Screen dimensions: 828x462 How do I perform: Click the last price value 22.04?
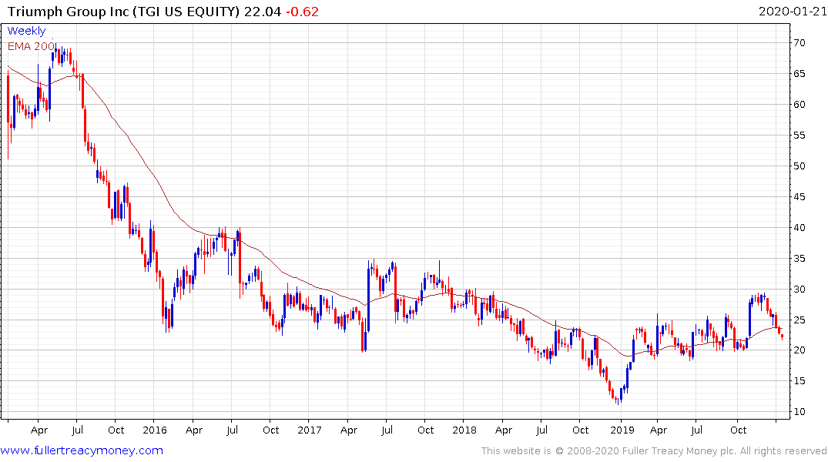pyautogui.click(x=263, y=12)
